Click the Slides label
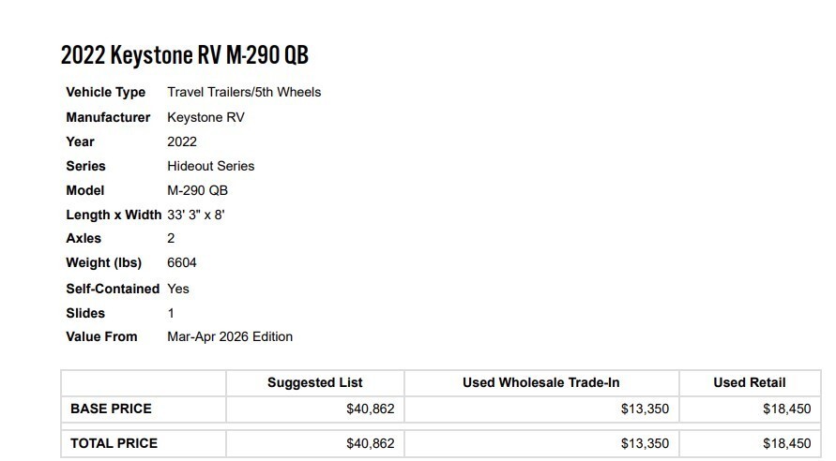 pyautogui.click(x=85, y=313)
